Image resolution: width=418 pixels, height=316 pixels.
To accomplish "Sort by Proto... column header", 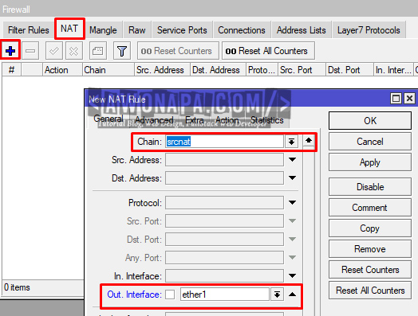I will [262, 70].
